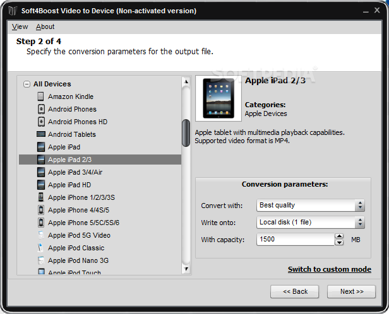Click the Apple iPad HD icon
389x314 pixels.
(41, 185)
